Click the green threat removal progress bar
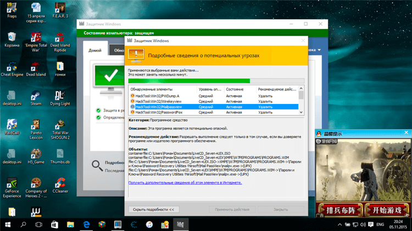The image size is (412, 231). tap(216, 81)
